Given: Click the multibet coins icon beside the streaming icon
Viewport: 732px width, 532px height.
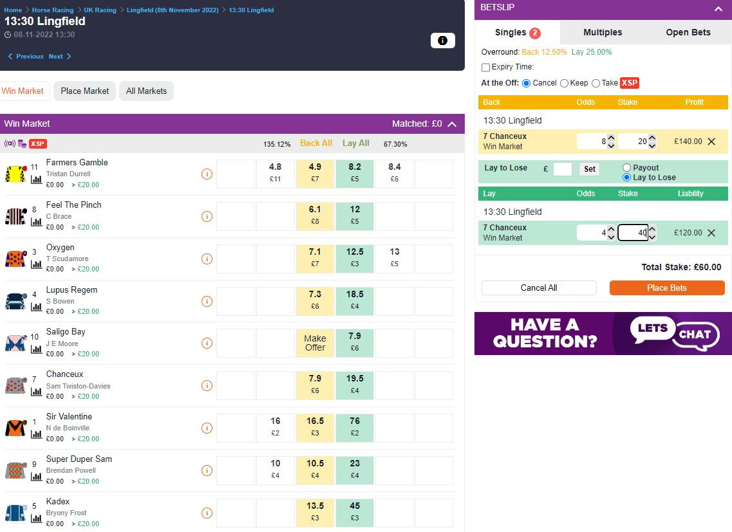Looking at the screenshot, I should tap(22, 144).
